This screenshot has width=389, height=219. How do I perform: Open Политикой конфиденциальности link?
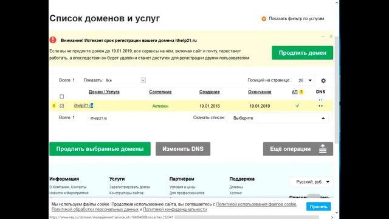click(175, 209)
